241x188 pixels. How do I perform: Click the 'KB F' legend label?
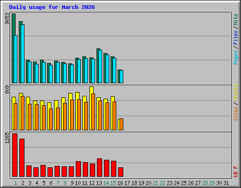[x=235, y=172]
